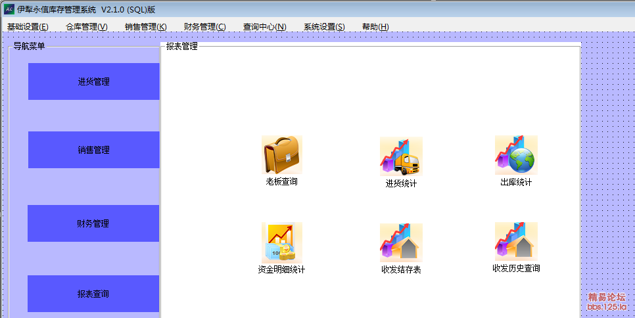Click the 老板查询 text label
The image size is (635, 318).
(282, 181)
